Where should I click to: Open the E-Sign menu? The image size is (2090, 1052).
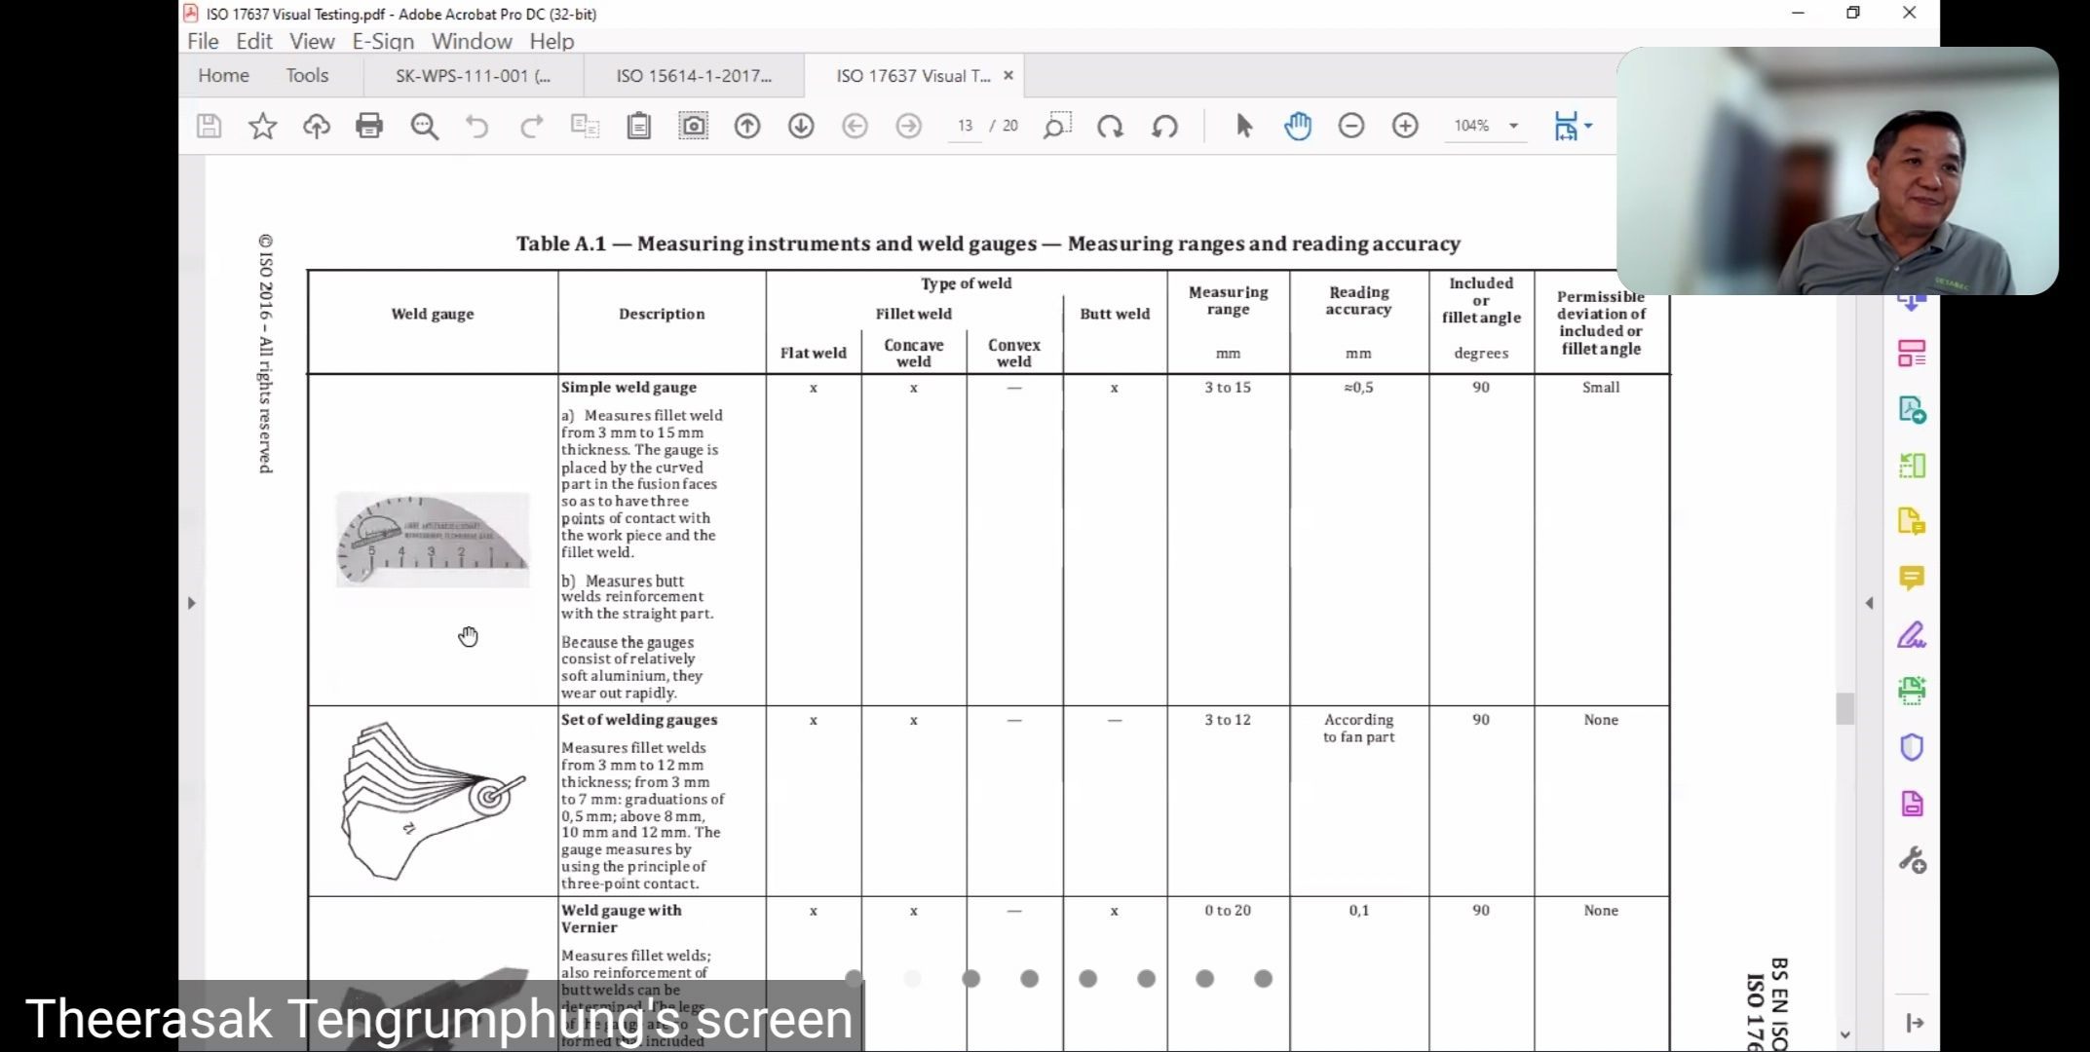[x=383, y=41]
